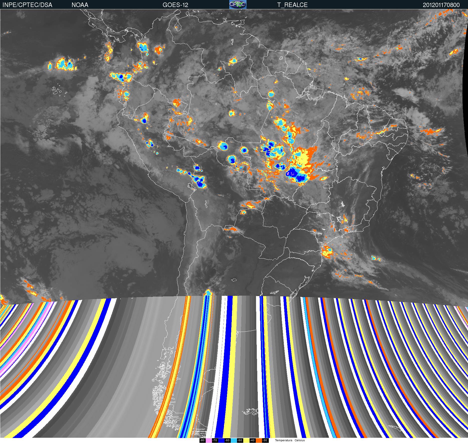Click the CPTEC logo in the header
Viewport: 468px width, 443px height.
238,5
